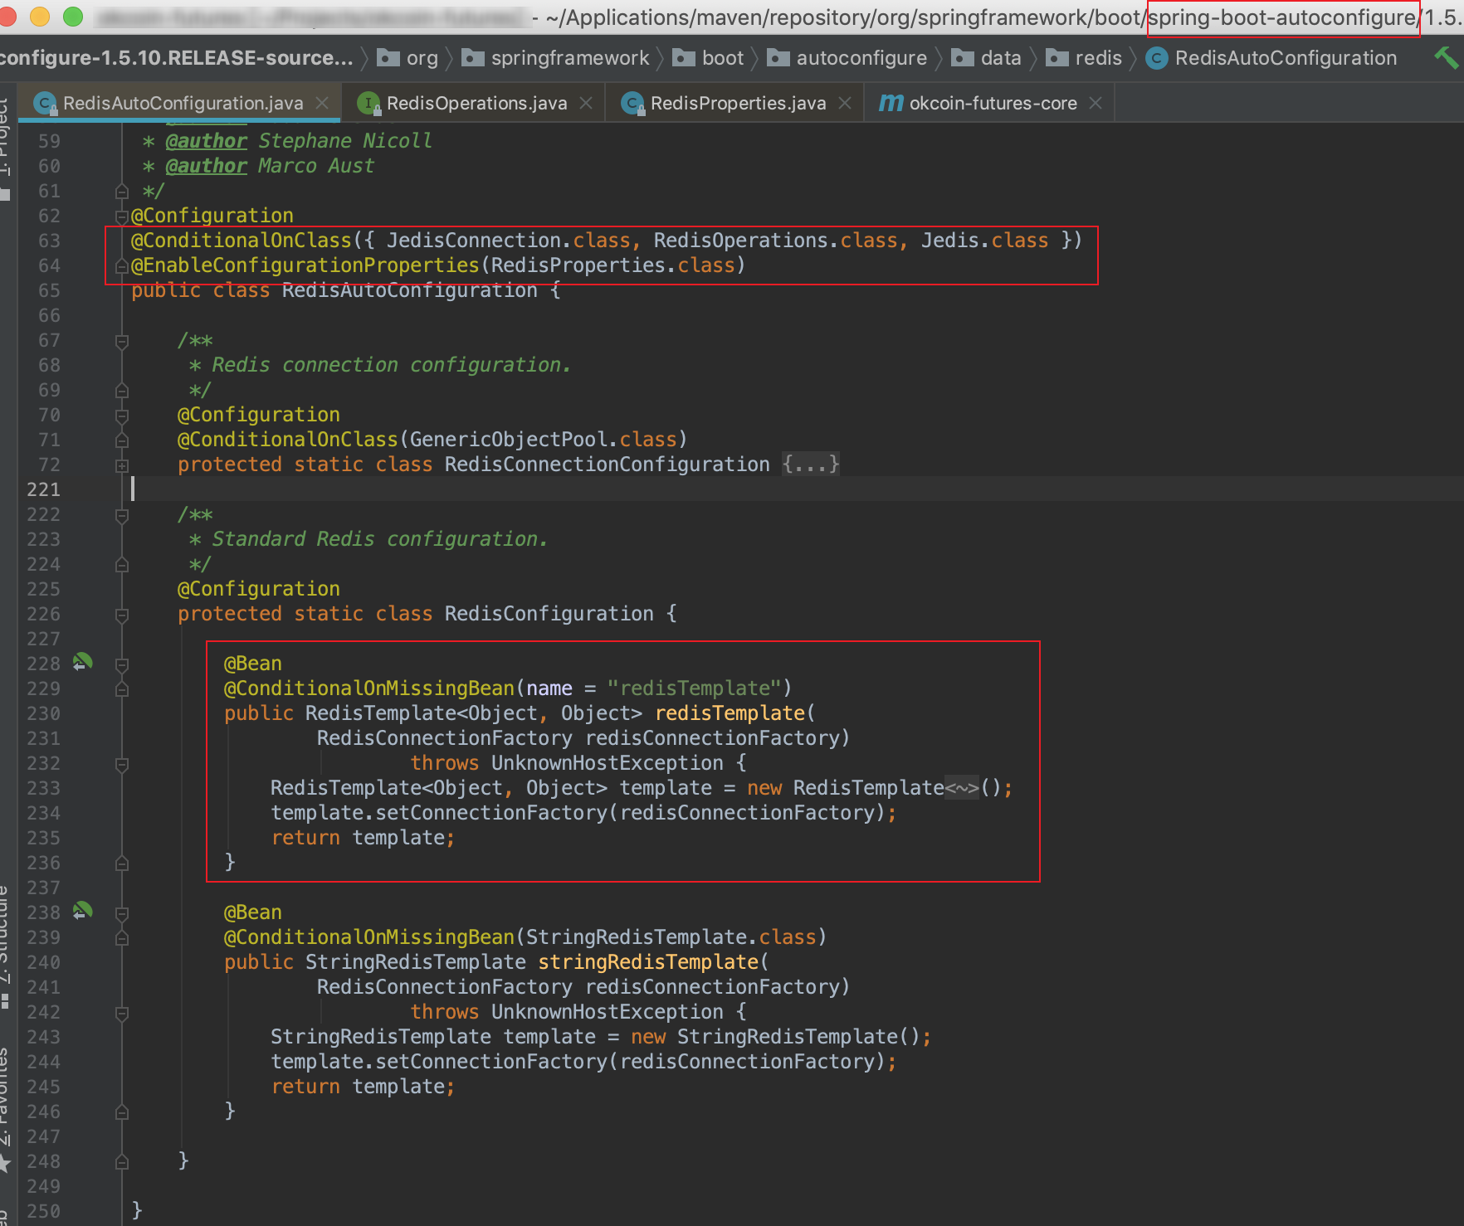This screenshot has height=1226, width=1464.
Task: Expand the folded {...} code block placeholder
Action: coord(810,465)
